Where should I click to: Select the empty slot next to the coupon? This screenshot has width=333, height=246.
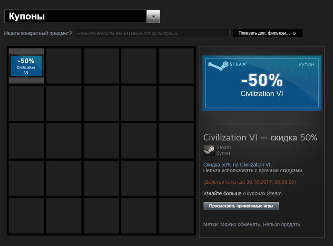pos(63,66)
